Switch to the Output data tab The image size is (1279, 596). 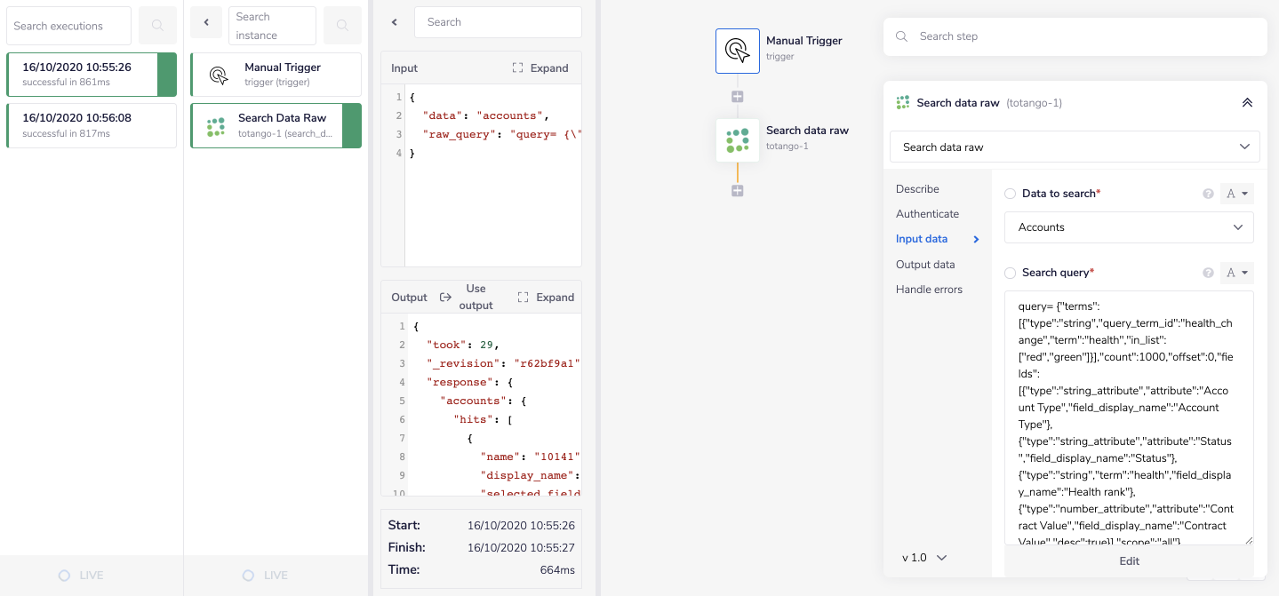925,265
